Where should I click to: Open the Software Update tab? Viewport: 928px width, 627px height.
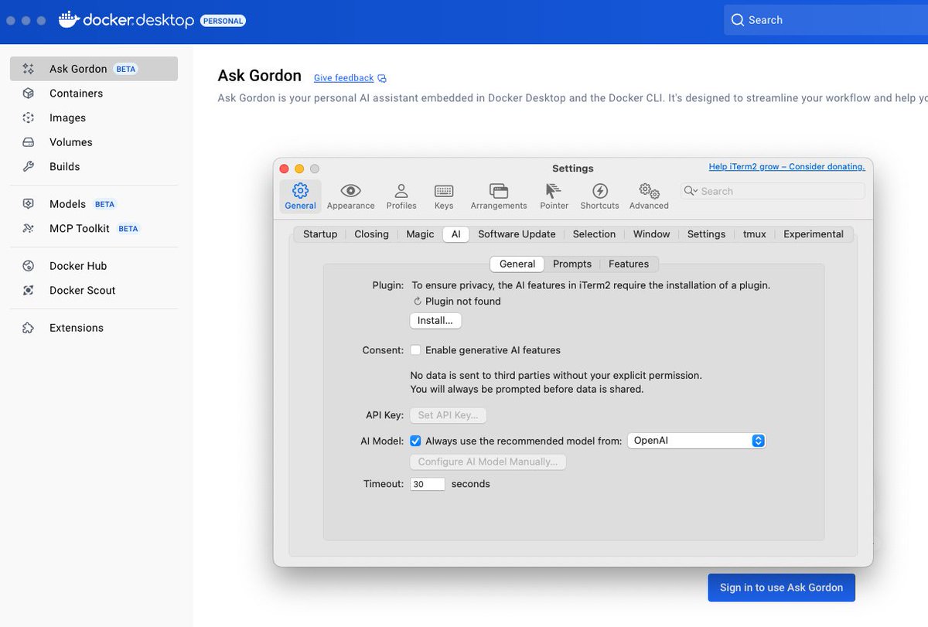517,233
